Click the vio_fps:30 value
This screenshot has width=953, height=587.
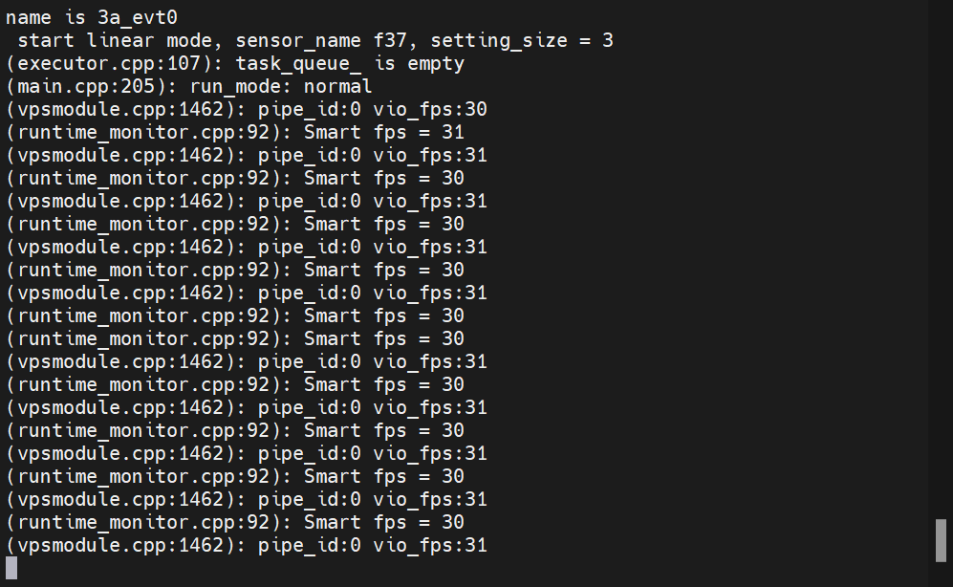(x=430, y=109)
